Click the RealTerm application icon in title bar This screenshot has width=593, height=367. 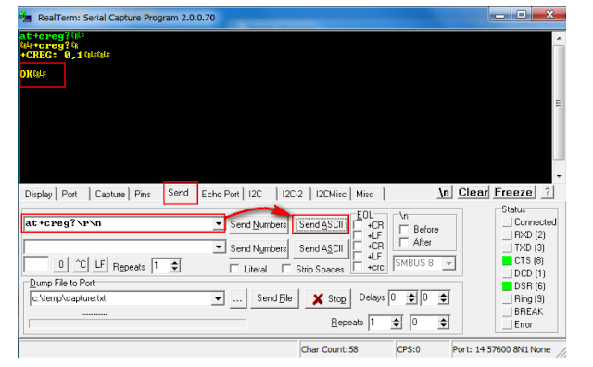pos(25,17)
